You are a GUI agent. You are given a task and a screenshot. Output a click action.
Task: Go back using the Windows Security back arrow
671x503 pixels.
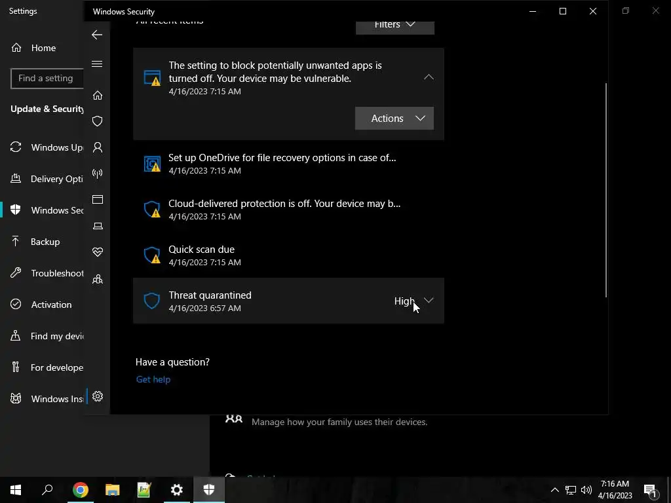tap(97, 35)
